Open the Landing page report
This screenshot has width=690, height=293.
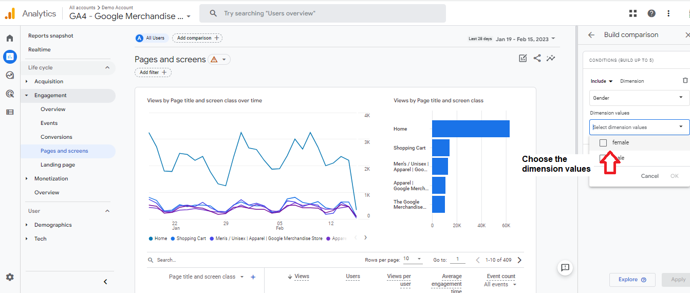click(58, 164)
